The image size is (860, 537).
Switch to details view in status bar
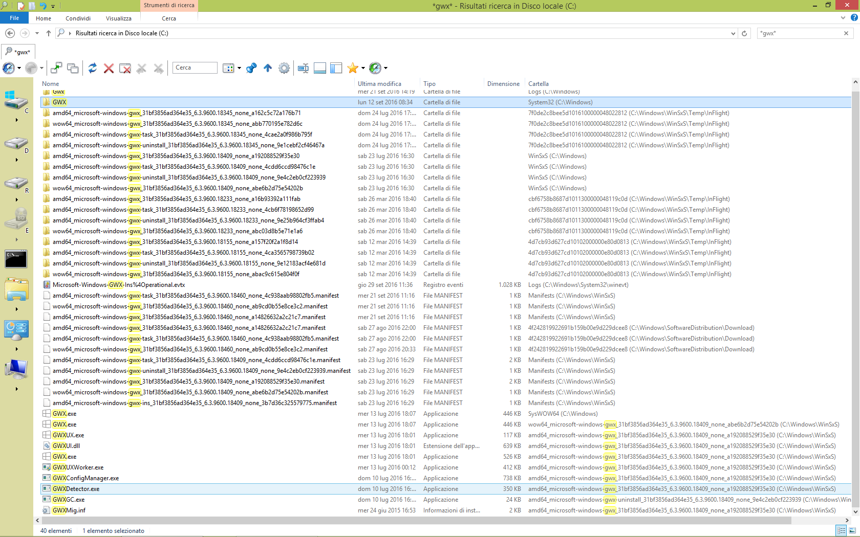840,531
